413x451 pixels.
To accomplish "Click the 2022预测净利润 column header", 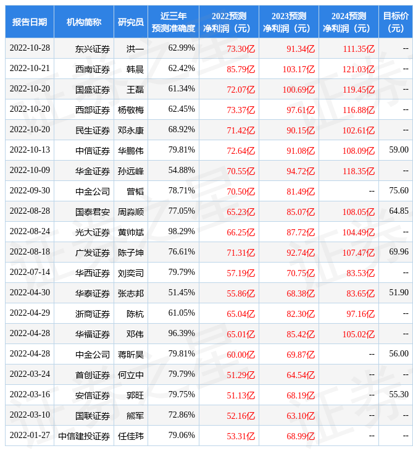I will (x=229, y=22).
